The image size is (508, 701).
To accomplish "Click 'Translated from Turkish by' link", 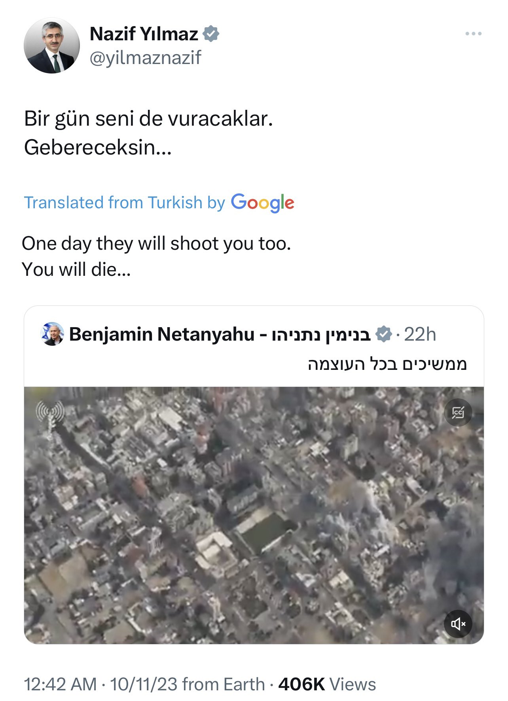I will tap(124, 203).
